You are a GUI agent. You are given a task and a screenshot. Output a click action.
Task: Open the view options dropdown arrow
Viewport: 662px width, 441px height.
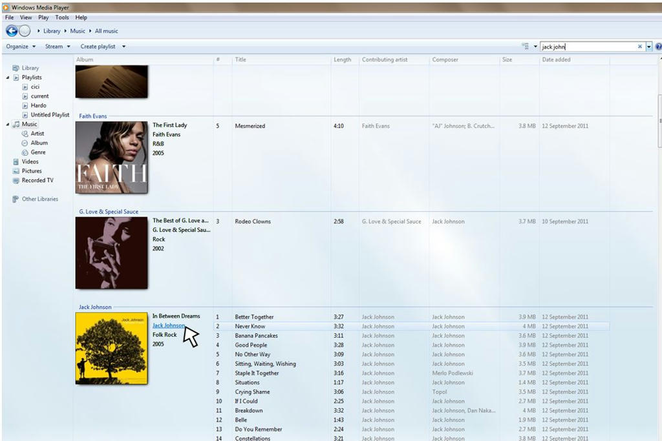point(535,46)
